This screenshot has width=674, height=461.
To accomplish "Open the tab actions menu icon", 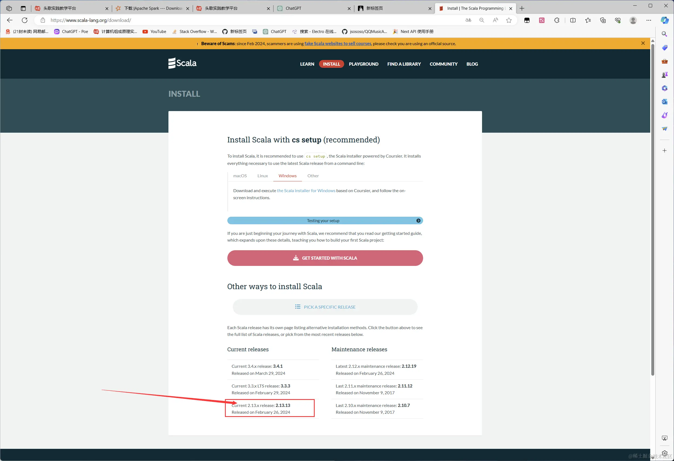I will coord(23,8).
